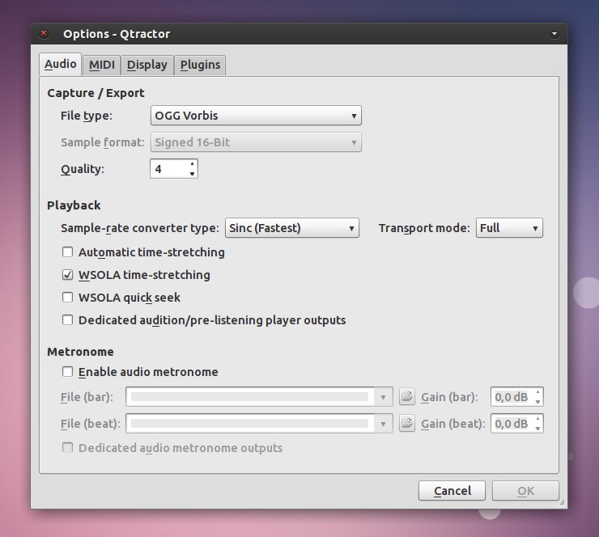Viewport: 599px width, 537px height.
Task: Click the File (bar) text field
Action: point(250,397)
